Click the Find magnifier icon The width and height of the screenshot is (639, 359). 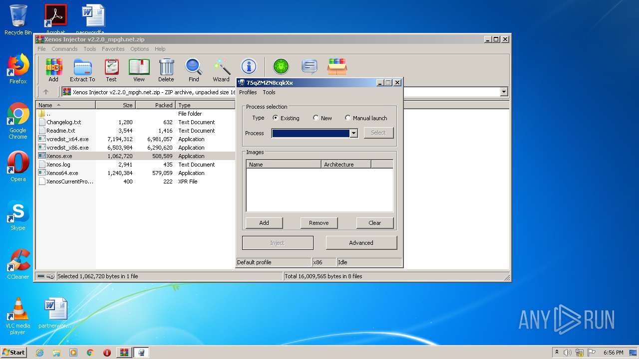(x=194, y=70)
